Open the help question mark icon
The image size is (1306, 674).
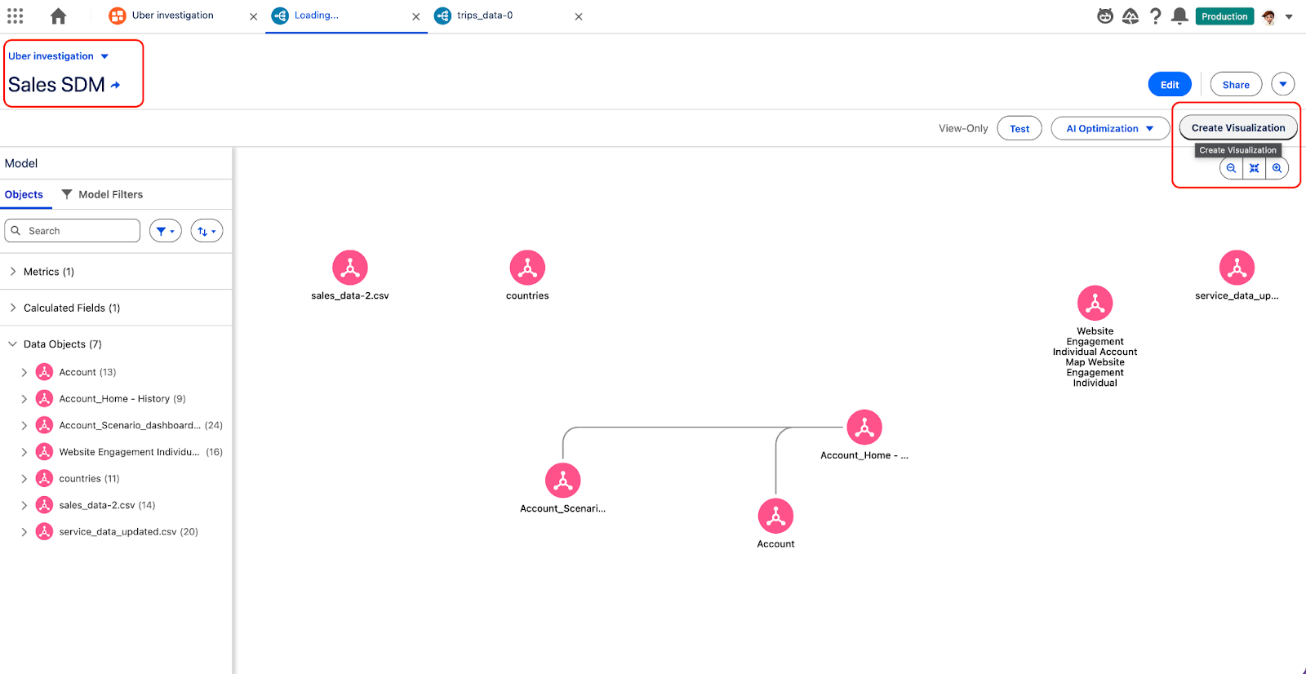click(1155, 16)
